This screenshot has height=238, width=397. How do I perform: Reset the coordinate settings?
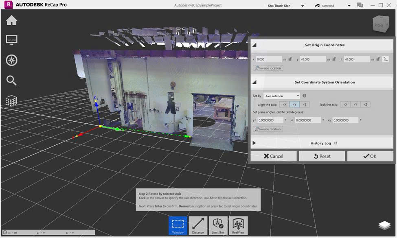coord(322,156)
